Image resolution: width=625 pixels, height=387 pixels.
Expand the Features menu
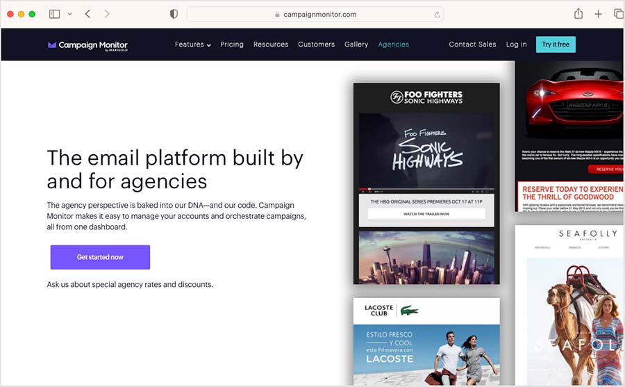(x=193, y=44)
